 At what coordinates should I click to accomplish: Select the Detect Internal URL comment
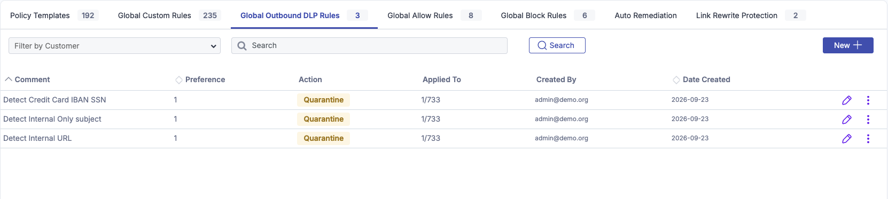click(x=37, y=138)
